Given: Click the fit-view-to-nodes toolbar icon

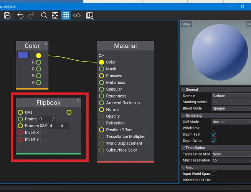Looking at the screenshot, I should (55, 15).
